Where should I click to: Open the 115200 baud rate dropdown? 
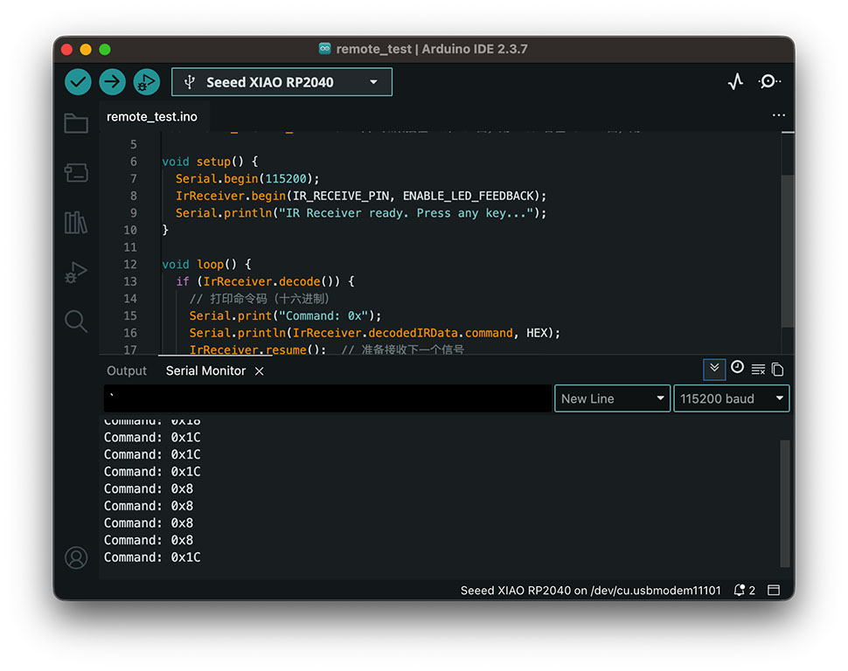click(731, 398)
